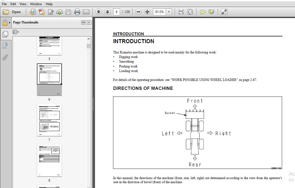Open the Edit menu
Image resolution: width=295 pixels, height=188 pixels.
click(x=13, y=4)
